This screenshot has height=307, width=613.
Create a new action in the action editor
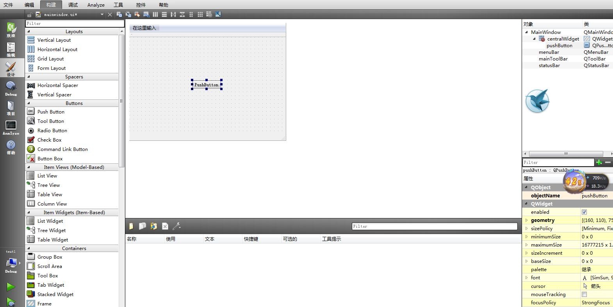click(131, 226)
